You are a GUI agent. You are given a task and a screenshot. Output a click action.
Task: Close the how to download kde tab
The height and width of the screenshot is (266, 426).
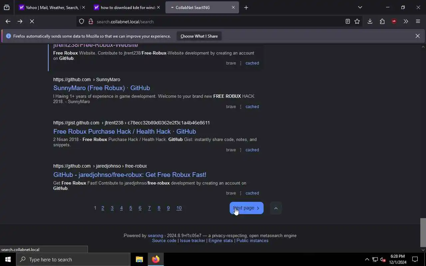coord(158,7)
